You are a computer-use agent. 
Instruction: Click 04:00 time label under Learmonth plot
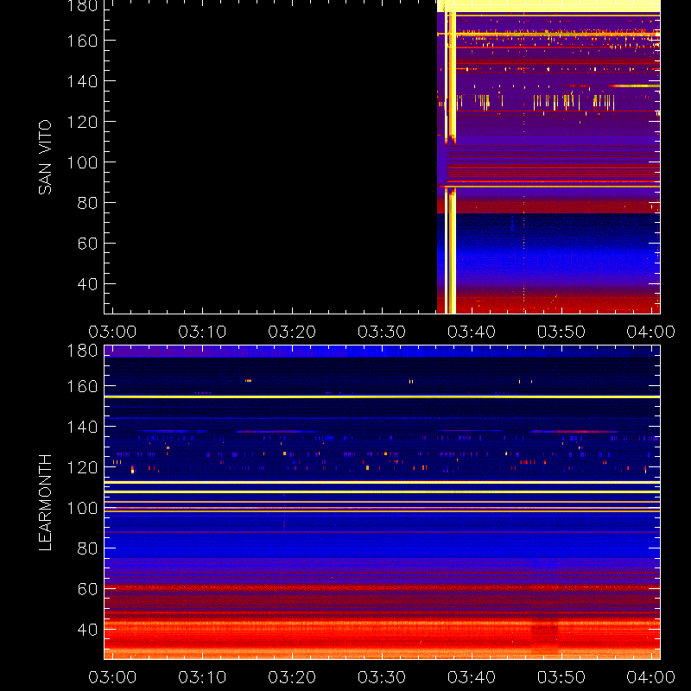(651, 677)
